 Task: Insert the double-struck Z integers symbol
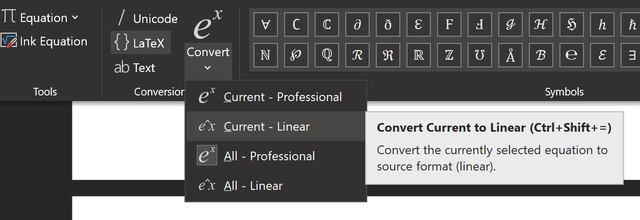[449, 55]
